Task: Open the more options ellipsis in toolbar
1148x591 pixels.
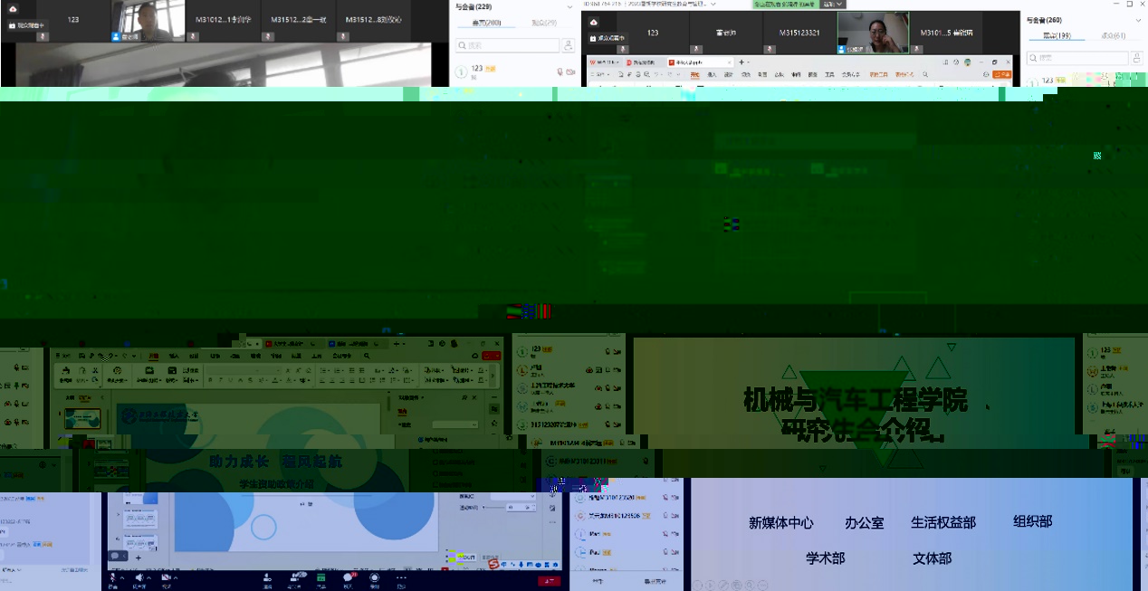Action: point(401,577)
